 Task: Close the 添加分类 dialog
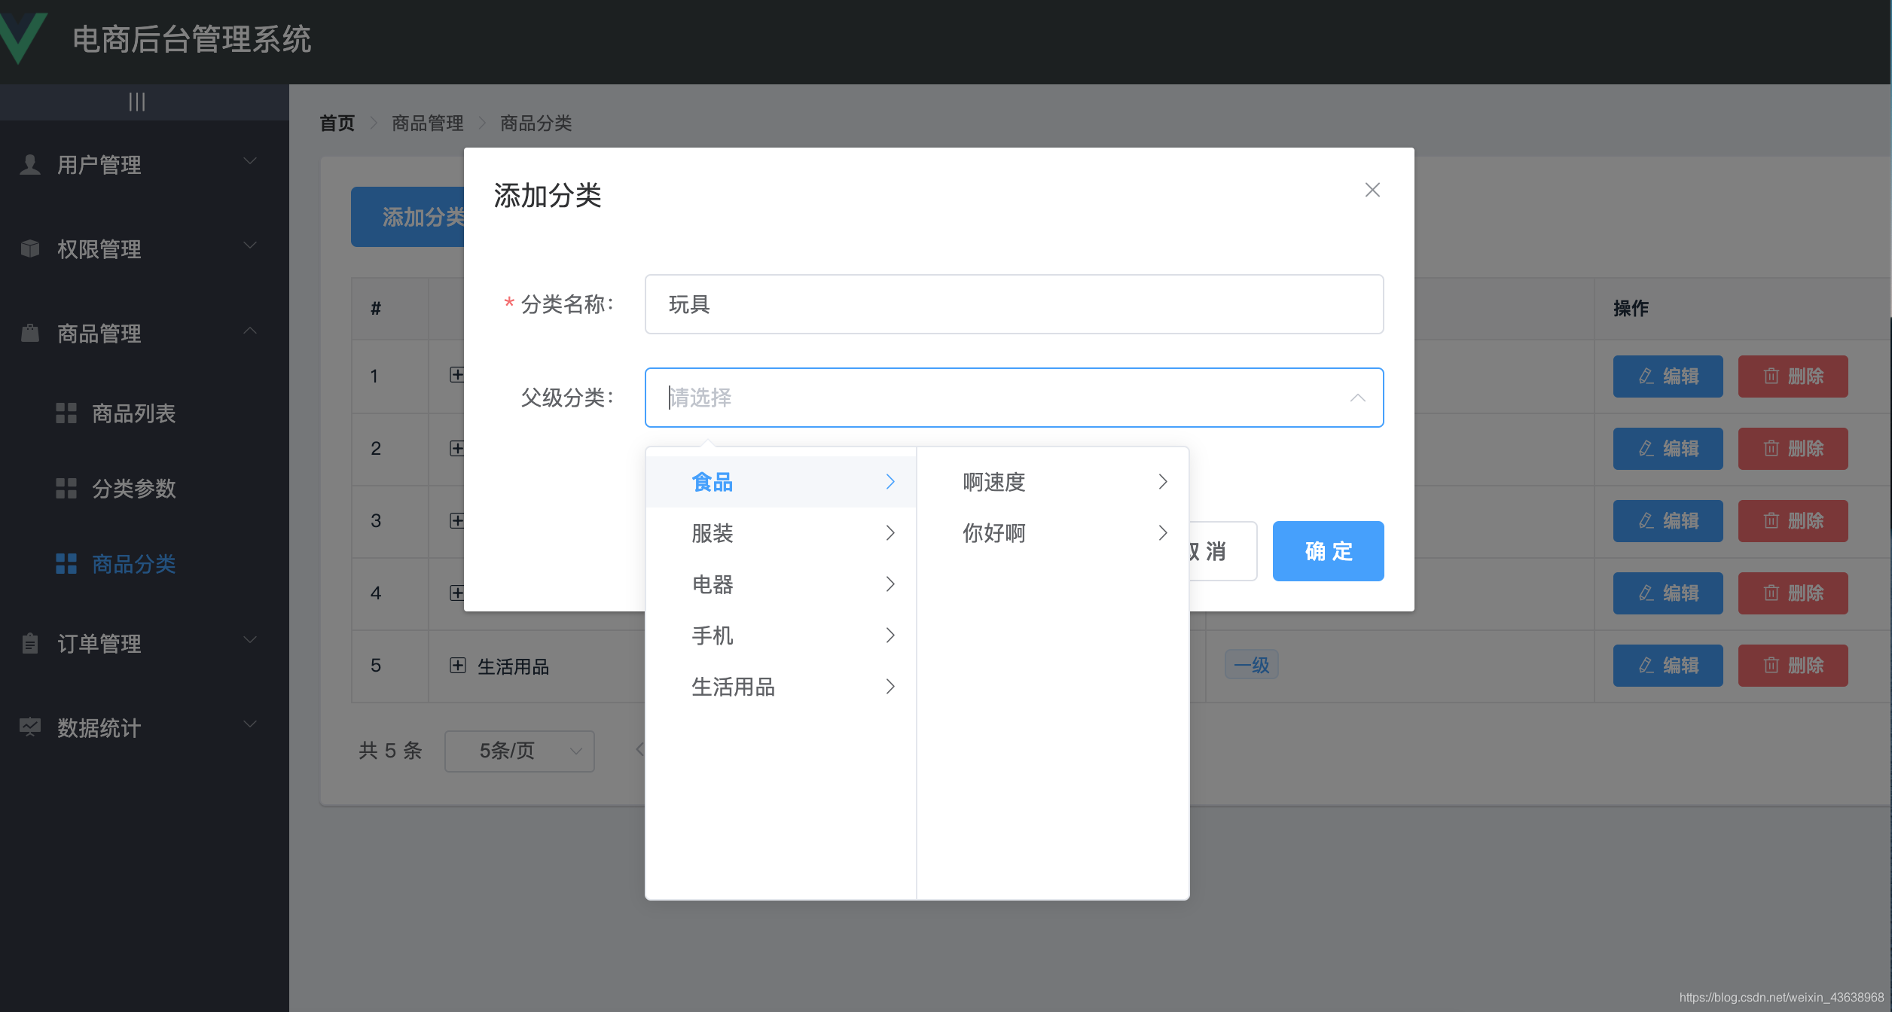(x=1372, y=190)
